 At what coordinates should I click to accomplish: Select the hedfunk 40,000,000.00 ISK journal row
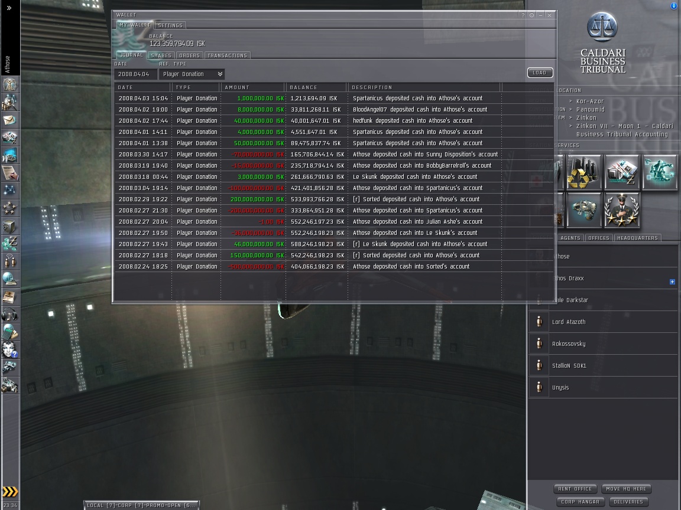333,121
